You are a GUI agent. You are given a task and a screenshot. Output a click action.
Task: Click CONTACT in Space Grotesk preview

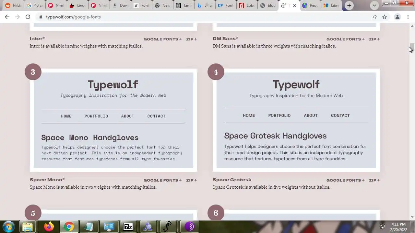coord(340,116)
